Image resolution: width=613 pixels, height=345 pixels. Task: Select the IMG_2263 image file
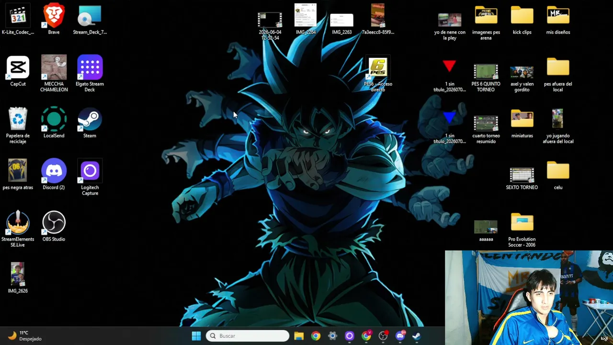pyautogui.click(x=341, y=24)
